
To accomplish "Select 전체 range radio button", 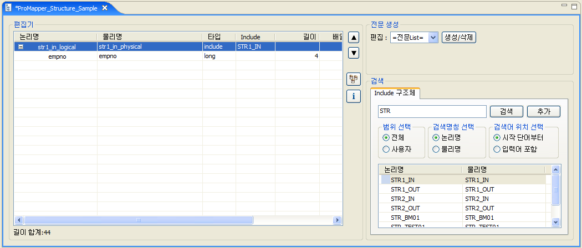I will [386, 138].
